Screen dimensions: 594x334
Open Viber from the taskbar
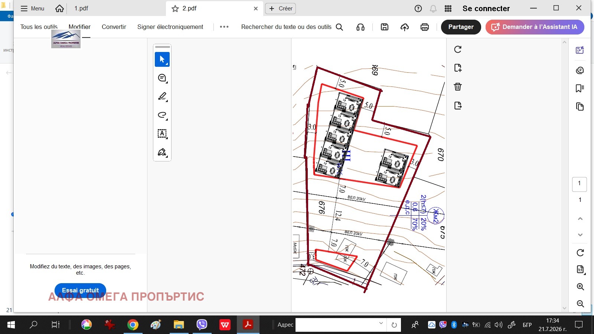point(202,325)
